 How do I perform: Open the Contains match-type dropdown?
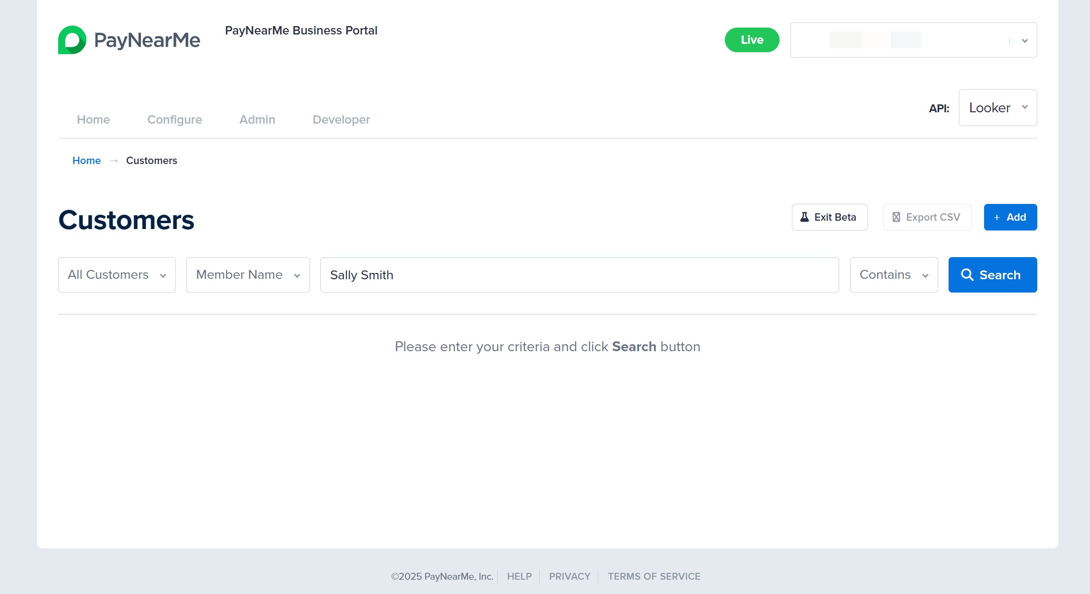(x=893, y=275)
